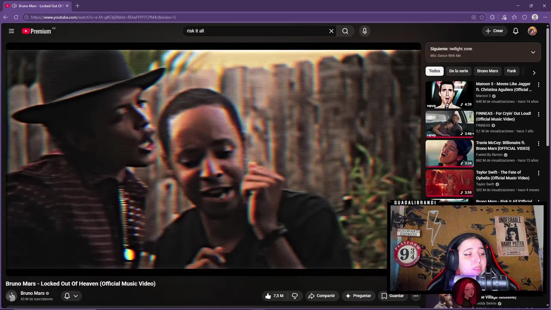Share the video via Compartir
The height and width of the screenshot is (310, 551).
[322, 296]
